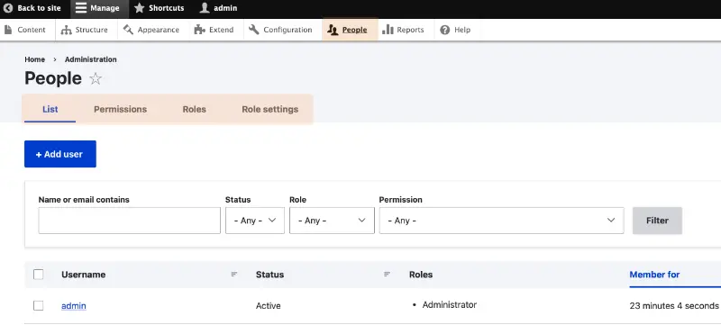Switch to the List tab
Screen dimensions: 721x334
(x=50, y=109)
